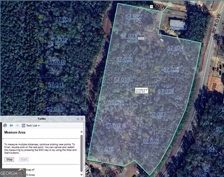Image resolution: width=224 pixels, height=177 pixels.
Task: Open parcel link 57.016
Action: click(x=105, y=149)
